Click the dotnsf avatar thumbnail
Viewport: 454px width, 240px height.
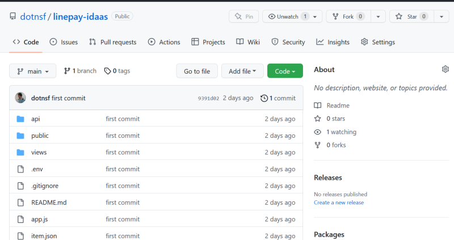coord(20,98)
